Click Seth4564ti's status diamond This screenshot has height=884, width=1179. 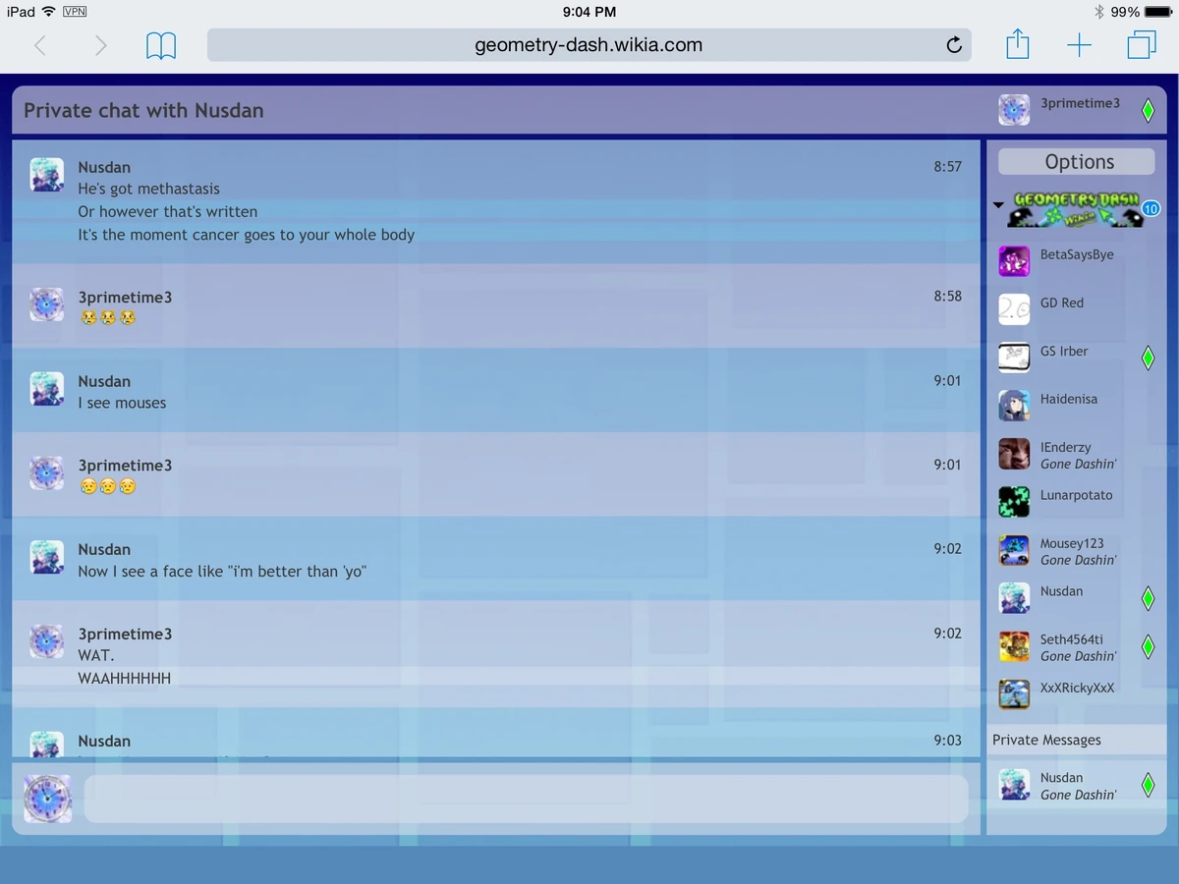click(x=1148, y=645)
